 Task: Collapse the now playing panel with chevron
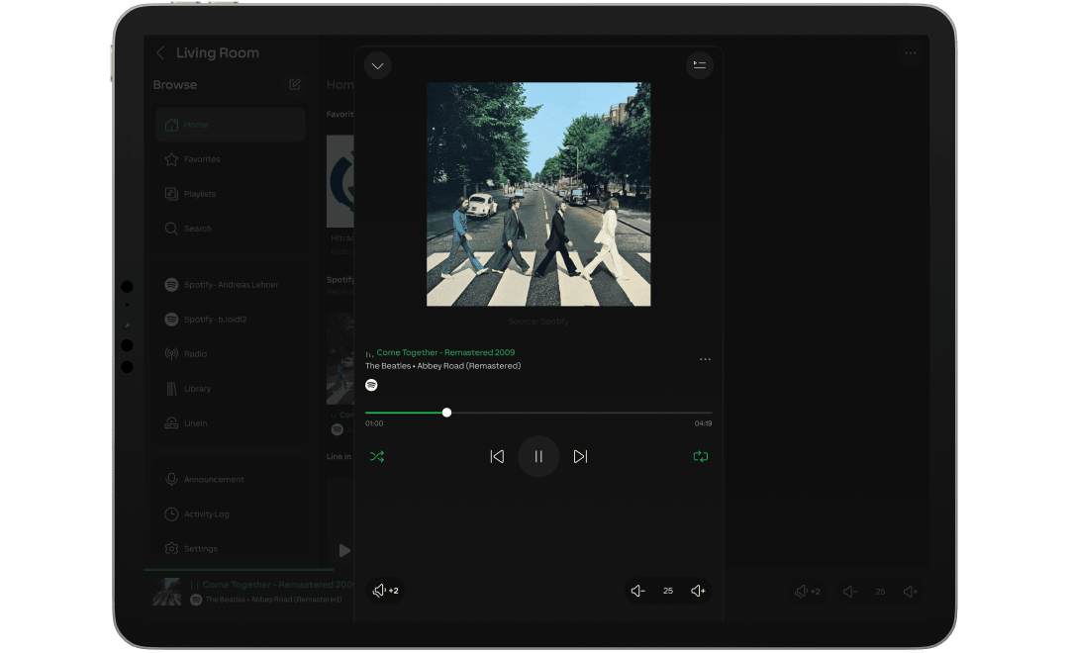pyautogui.click(x=377, y=66)
